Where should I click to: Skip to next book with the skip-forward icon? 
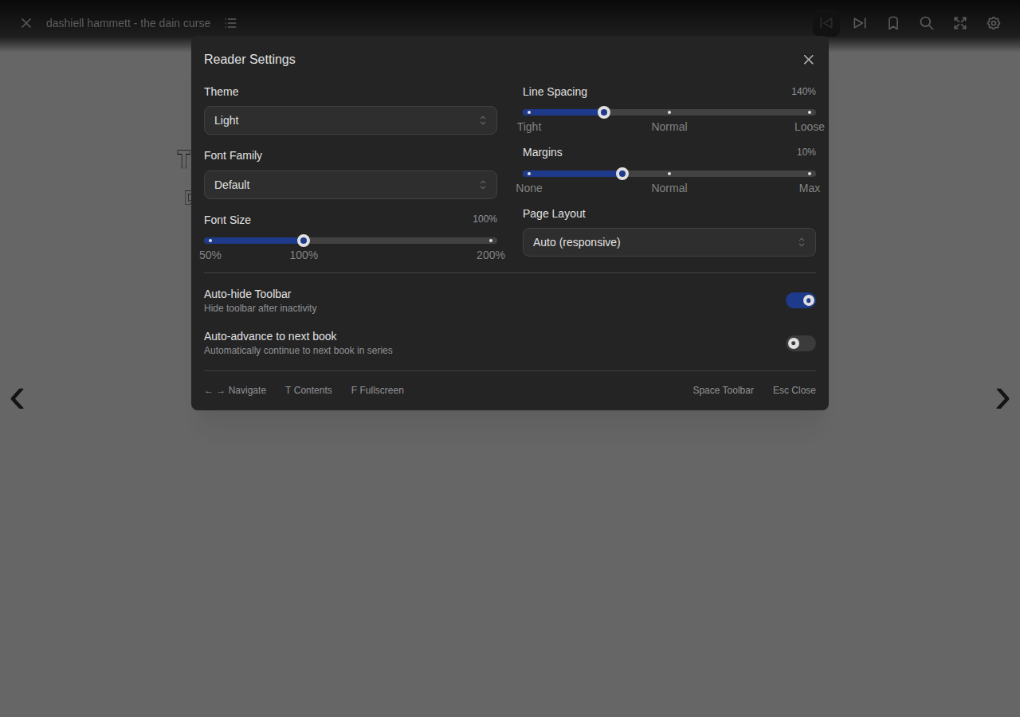(x=860, y=23)
